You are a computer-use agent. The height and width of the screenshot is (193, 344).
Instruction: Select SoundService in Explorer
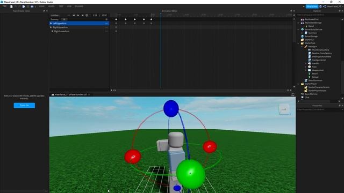(x=311, y=94)
